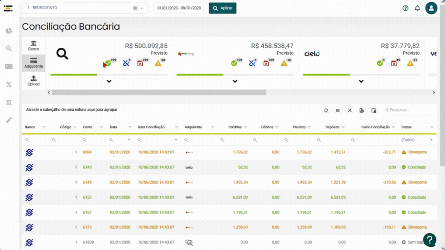Open the Data Conciliação column filter icon

click(176, 127)
